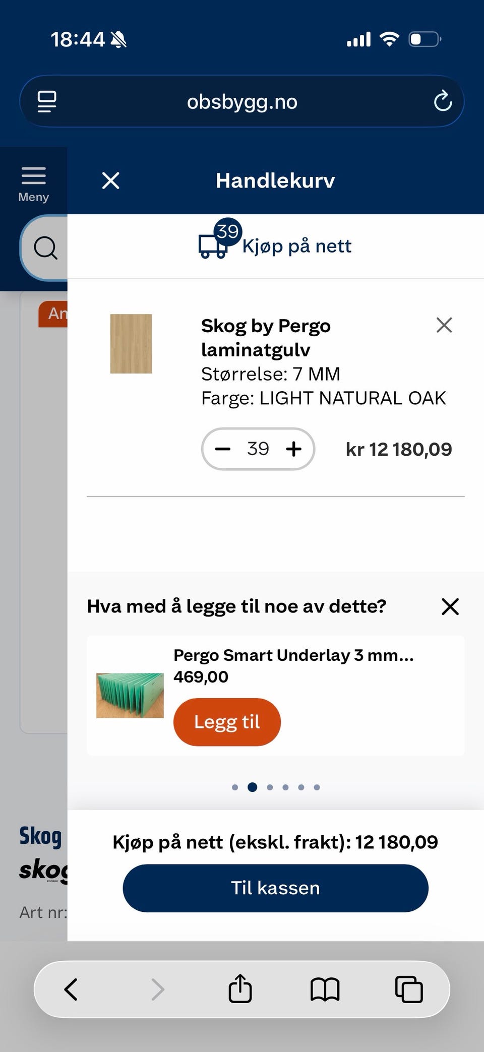Open the Pergo Smart Underlay thumbnail
This screenshot has width=484, height=1052.
tap(130, 696)
